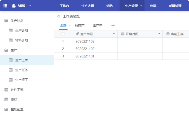
Task: Click 开始时间 cell for SC20221101
Action: pos(140,56)
